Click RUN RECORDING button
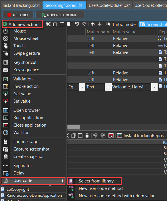167x203 pixels. [60, 15]
